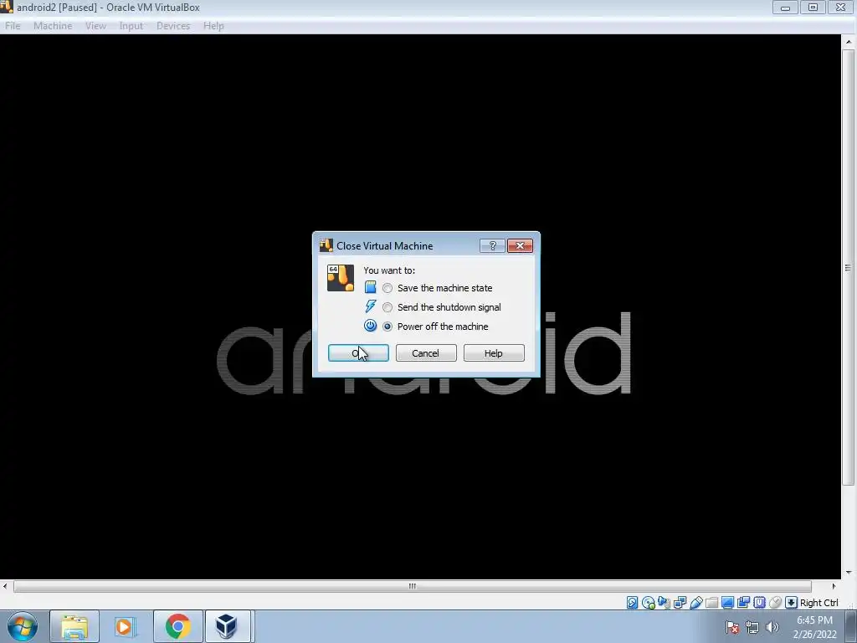The height and width of the screenshot is (643, 857).
Task: Click the Show desktop button in the taskbar
Action: click(x=851, y=626)
